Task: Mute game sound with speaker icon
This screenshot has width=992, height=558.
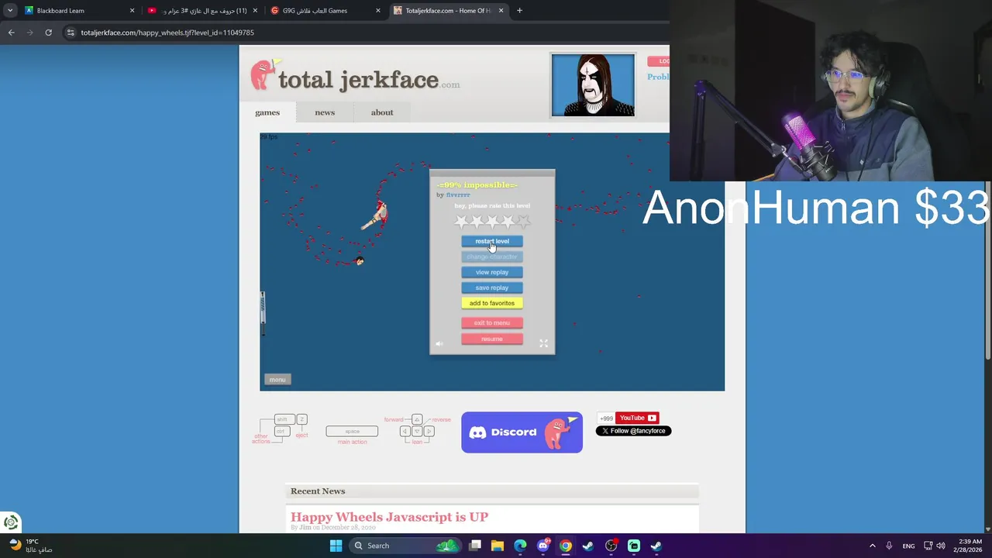Action: click(x=439, y=344)
